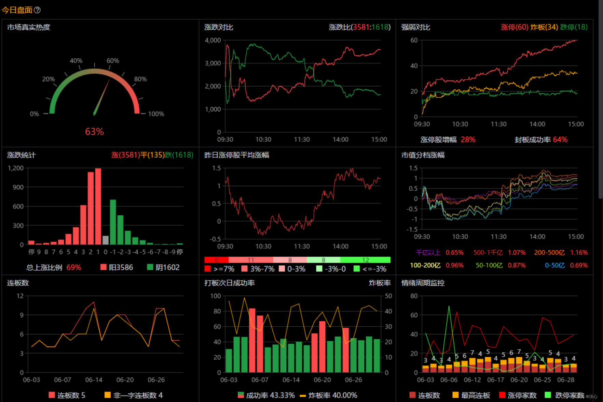
Task: Click the 63% gauge value
Action: 94,132
